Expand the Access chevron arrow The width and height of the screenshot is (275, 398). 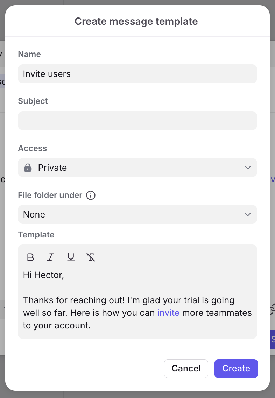tap(248, 168)
